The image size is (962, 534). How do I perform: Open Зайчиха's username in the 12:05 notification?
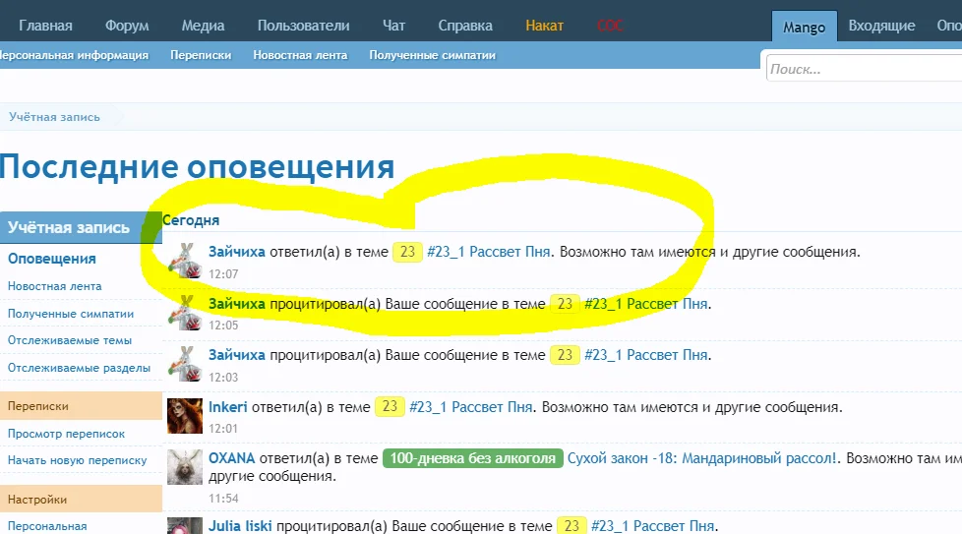tap(237, 304)
